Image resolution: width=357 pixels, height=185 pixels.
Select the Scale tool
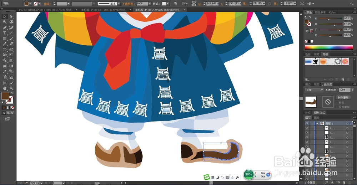(x=11, y=49)
